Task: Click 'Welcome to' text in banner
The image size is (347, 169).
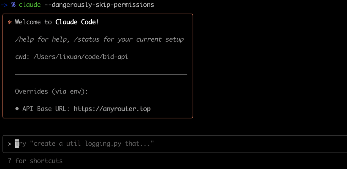Action: 34,22
